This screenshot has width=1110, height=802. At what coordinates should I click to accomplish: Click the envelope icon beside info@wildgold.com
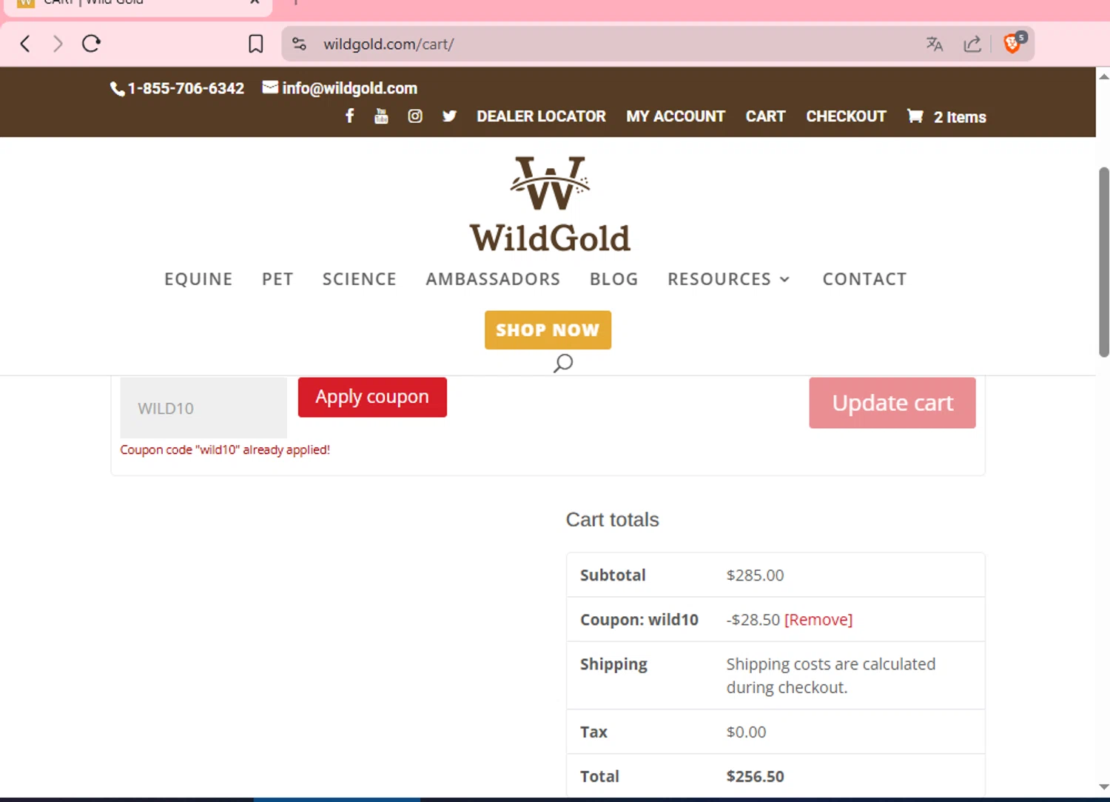pyautogui.click(x=270, y=87)
